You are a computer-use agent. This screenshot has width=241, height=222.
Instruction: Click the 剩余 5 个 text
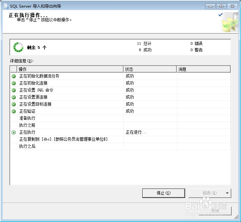37,47
